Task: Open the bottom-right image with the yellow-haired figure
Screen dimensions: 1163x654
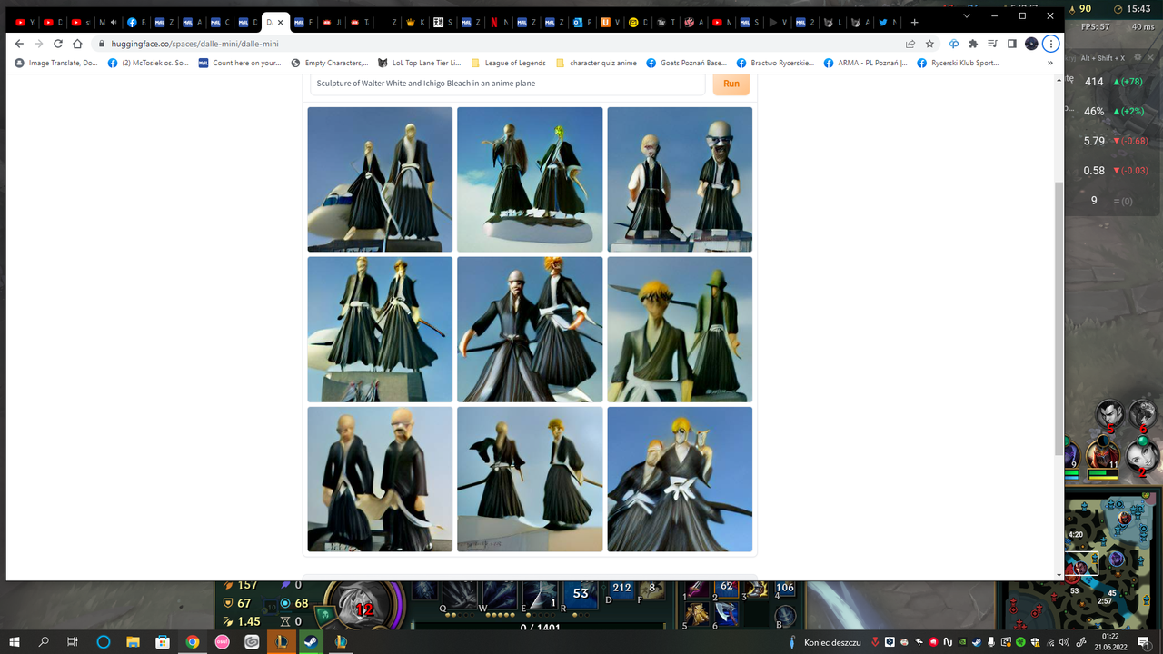Action: [680, 479]
